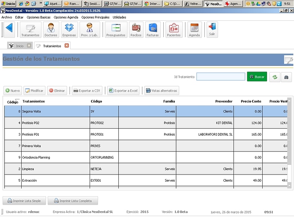This screenshot has height=221, width=294.
Task: Close the Tratamientos tab
Action: tap(67, 46)
